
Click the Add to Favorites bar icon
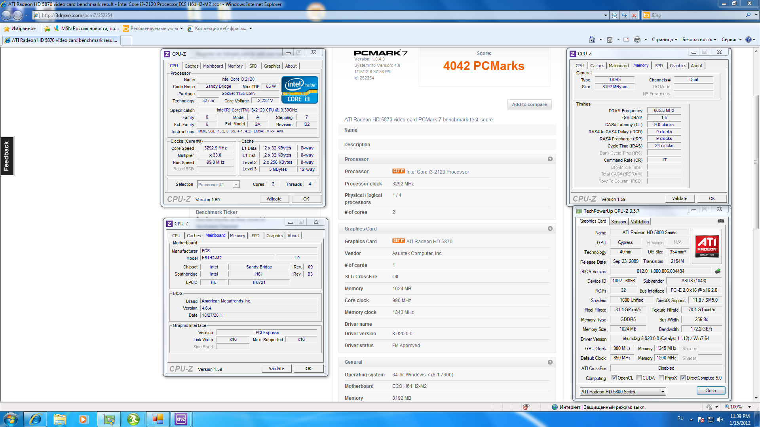pyautogui.click(x=47, y=28)
